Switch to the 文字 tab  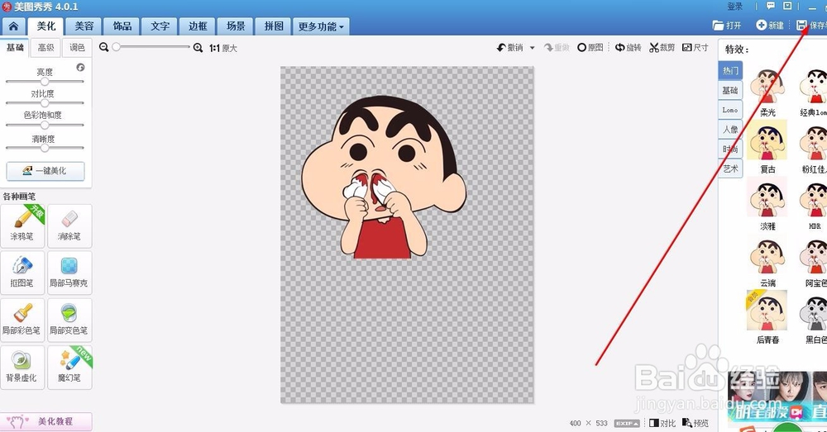coord(160,26)
